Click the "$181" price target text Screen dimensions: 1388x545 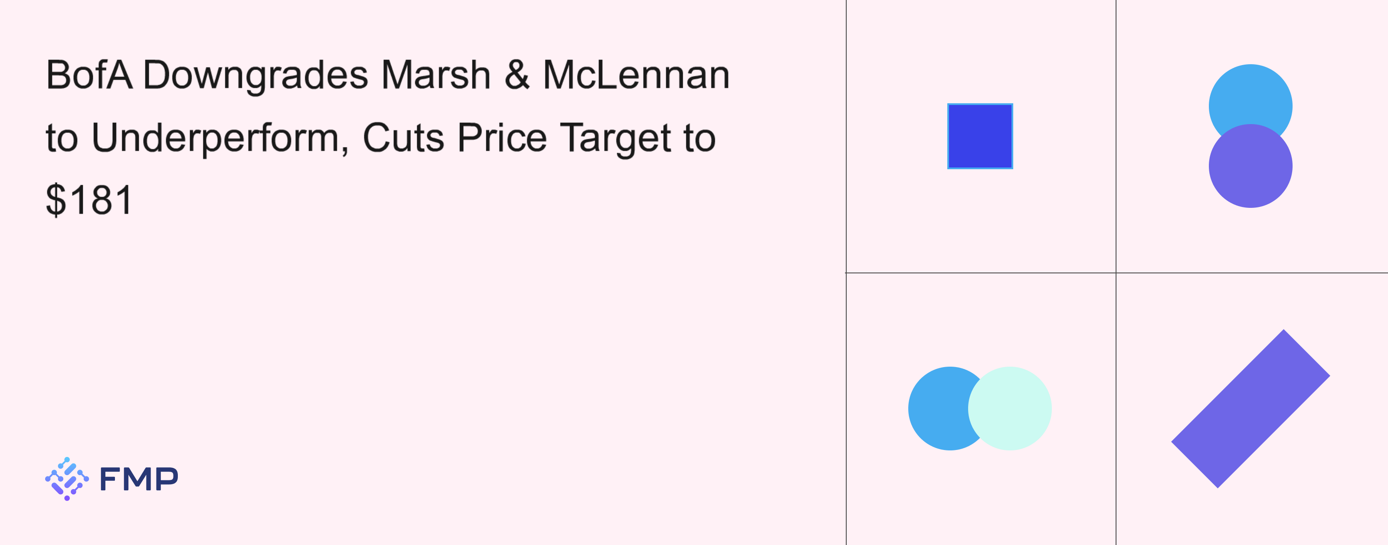pos(89,200)
